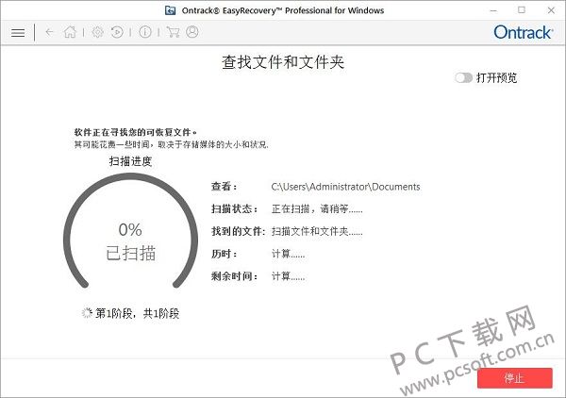The image size is (566, 398).
Task: Click 软件正在寻找您的可恢复文件 message
Action: tap(136, 132)
